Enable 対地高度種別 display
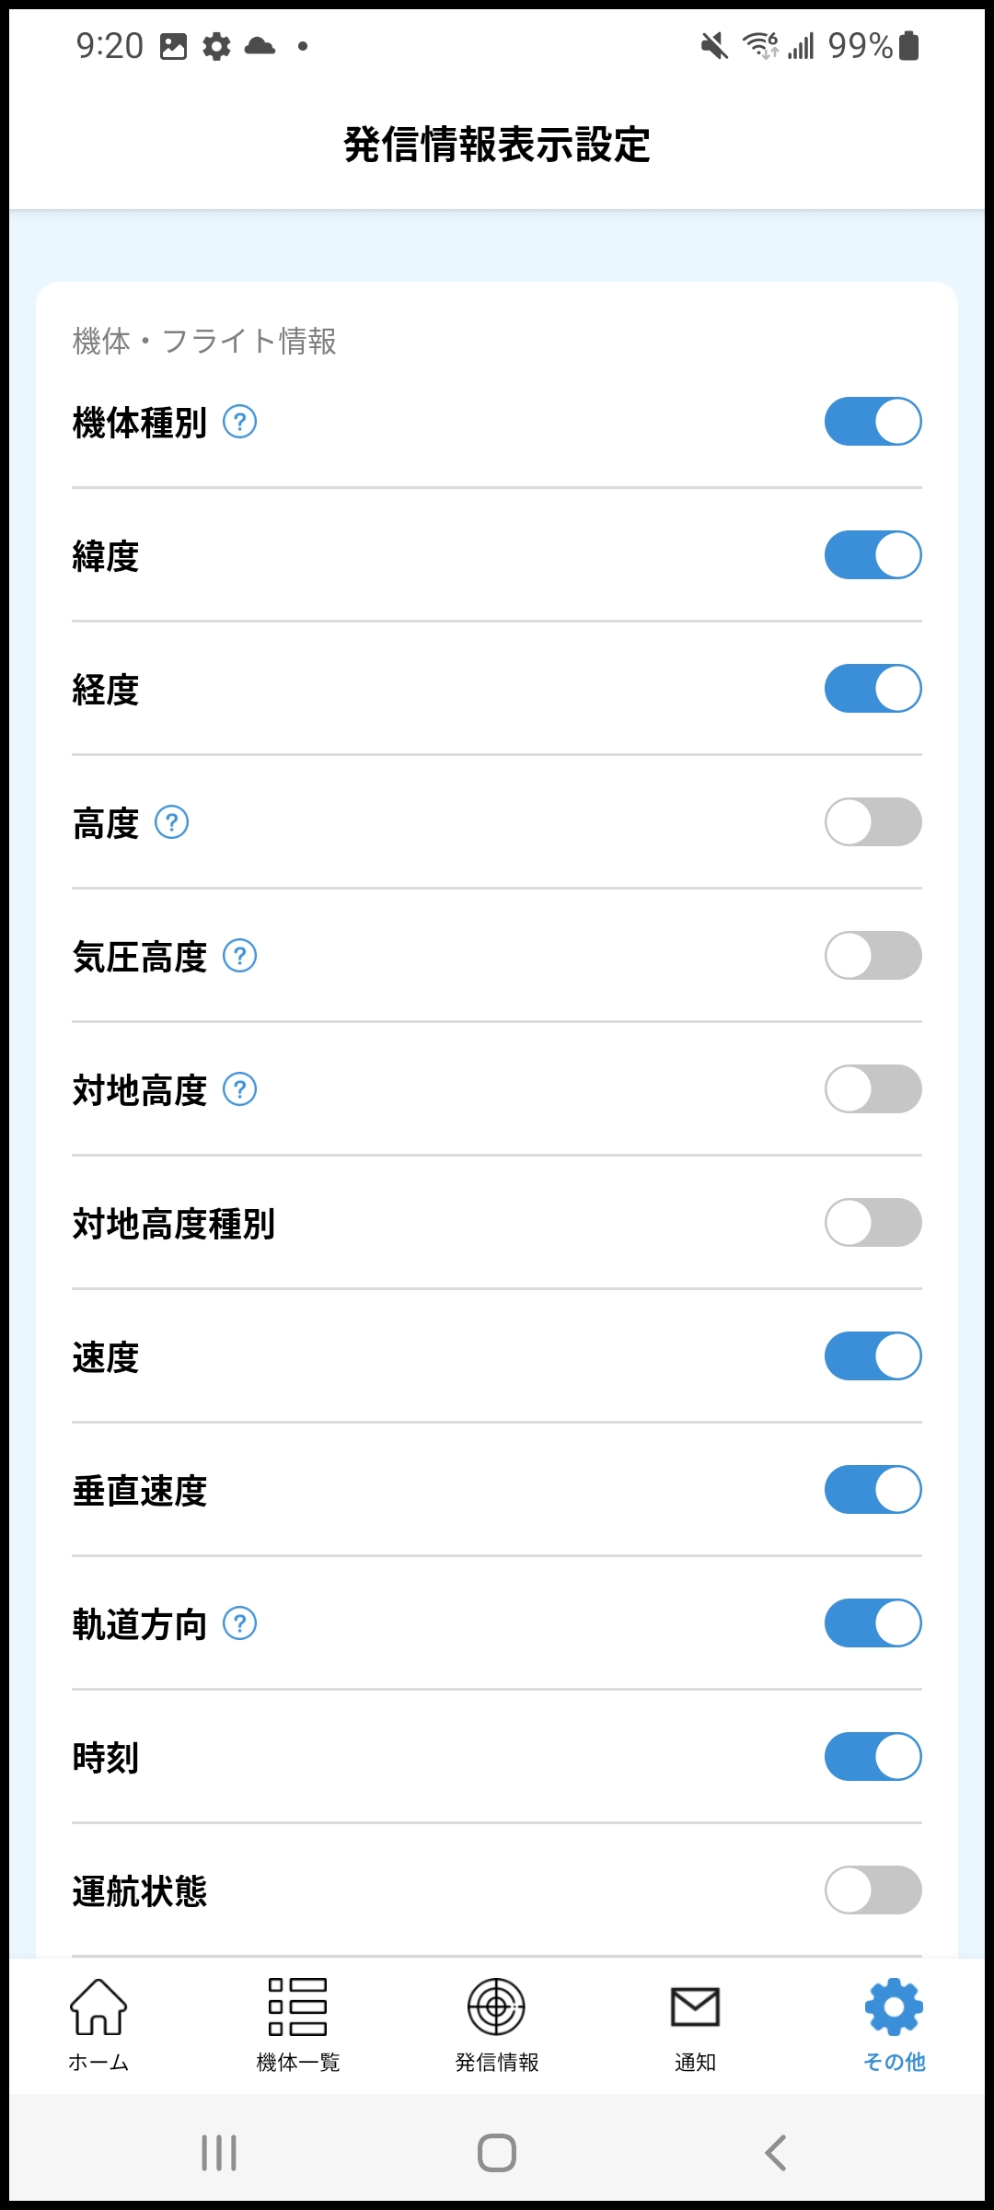The height and width of the screenshot is (2210, 994). (x=873, y=1223)
